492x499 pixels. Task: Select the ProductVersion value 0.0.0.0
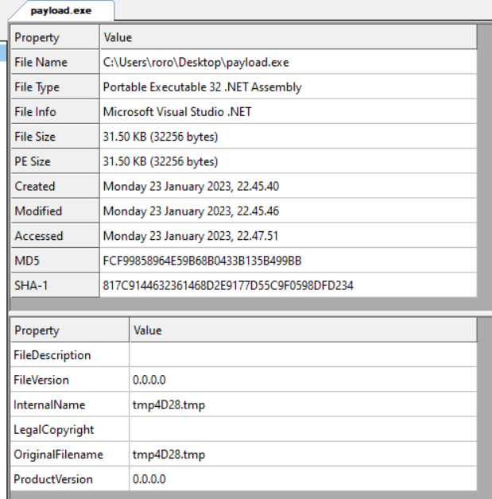pyautogui.click(x=149, y=479)
